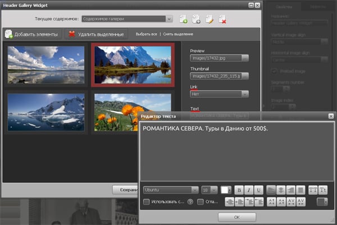
Task: Expand the Link dropdown showing Нет
Action: (x=219, y=94)
